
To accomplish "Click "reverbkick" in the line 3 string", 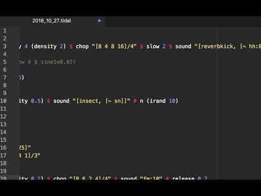I will coord(217,46).
